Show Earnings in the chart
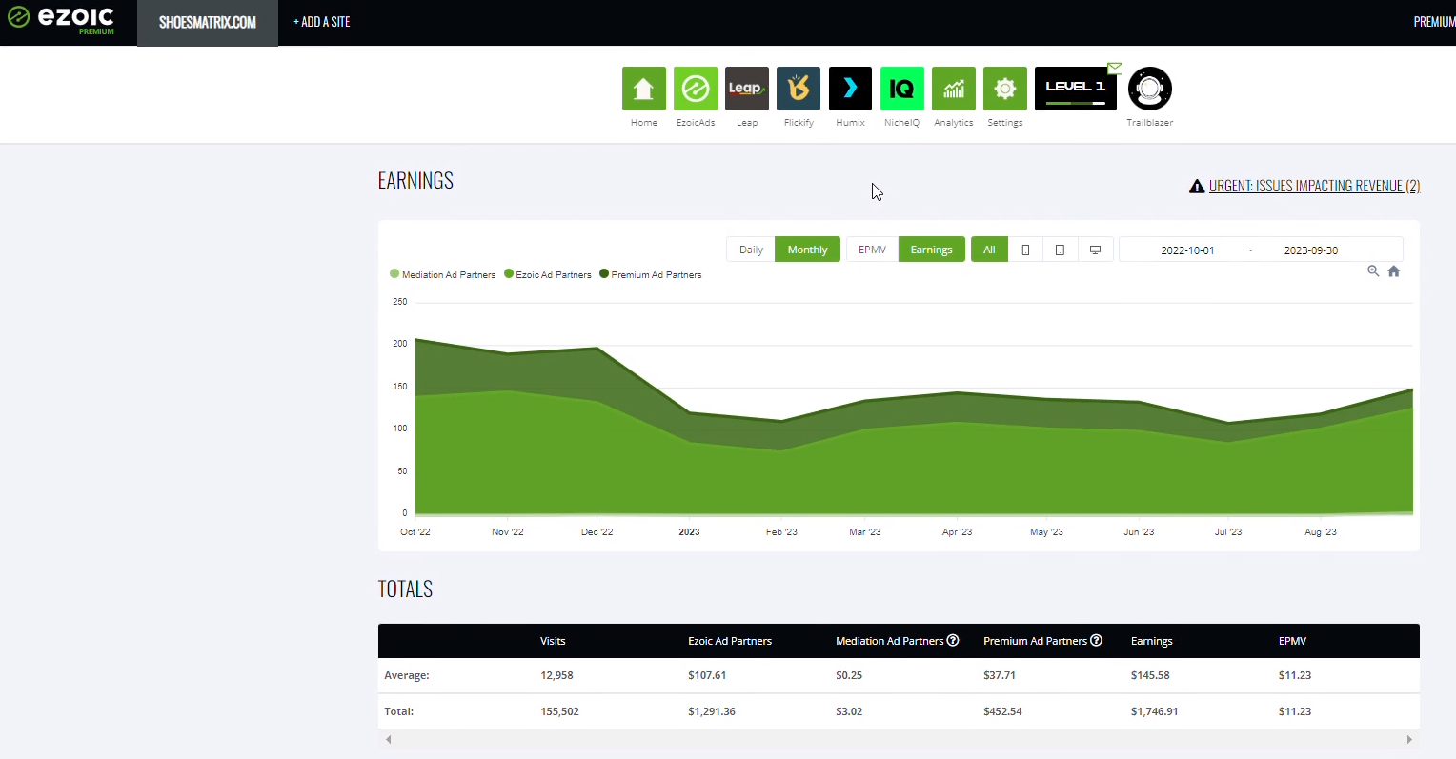This screenshot has height=759, width=1456. click(x=932, y=250)
